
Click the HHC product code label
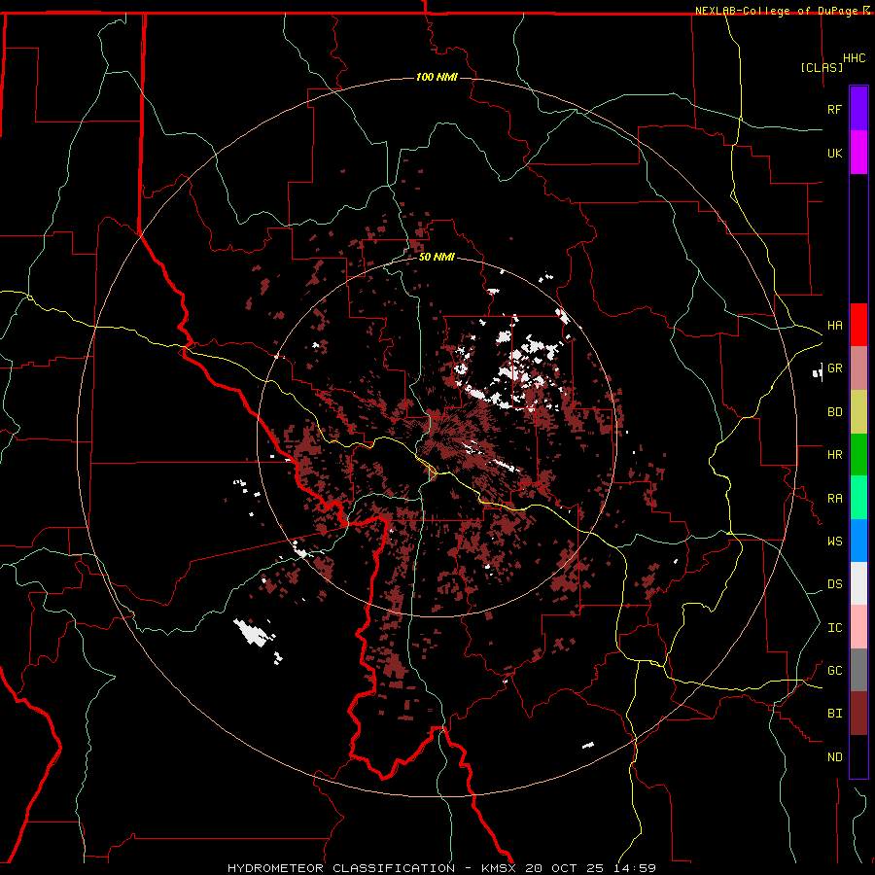pos(854,58)
